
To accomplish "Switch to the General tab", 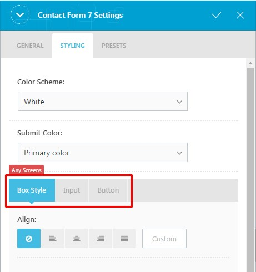I will pyautogui.click(x=30, y=46).
